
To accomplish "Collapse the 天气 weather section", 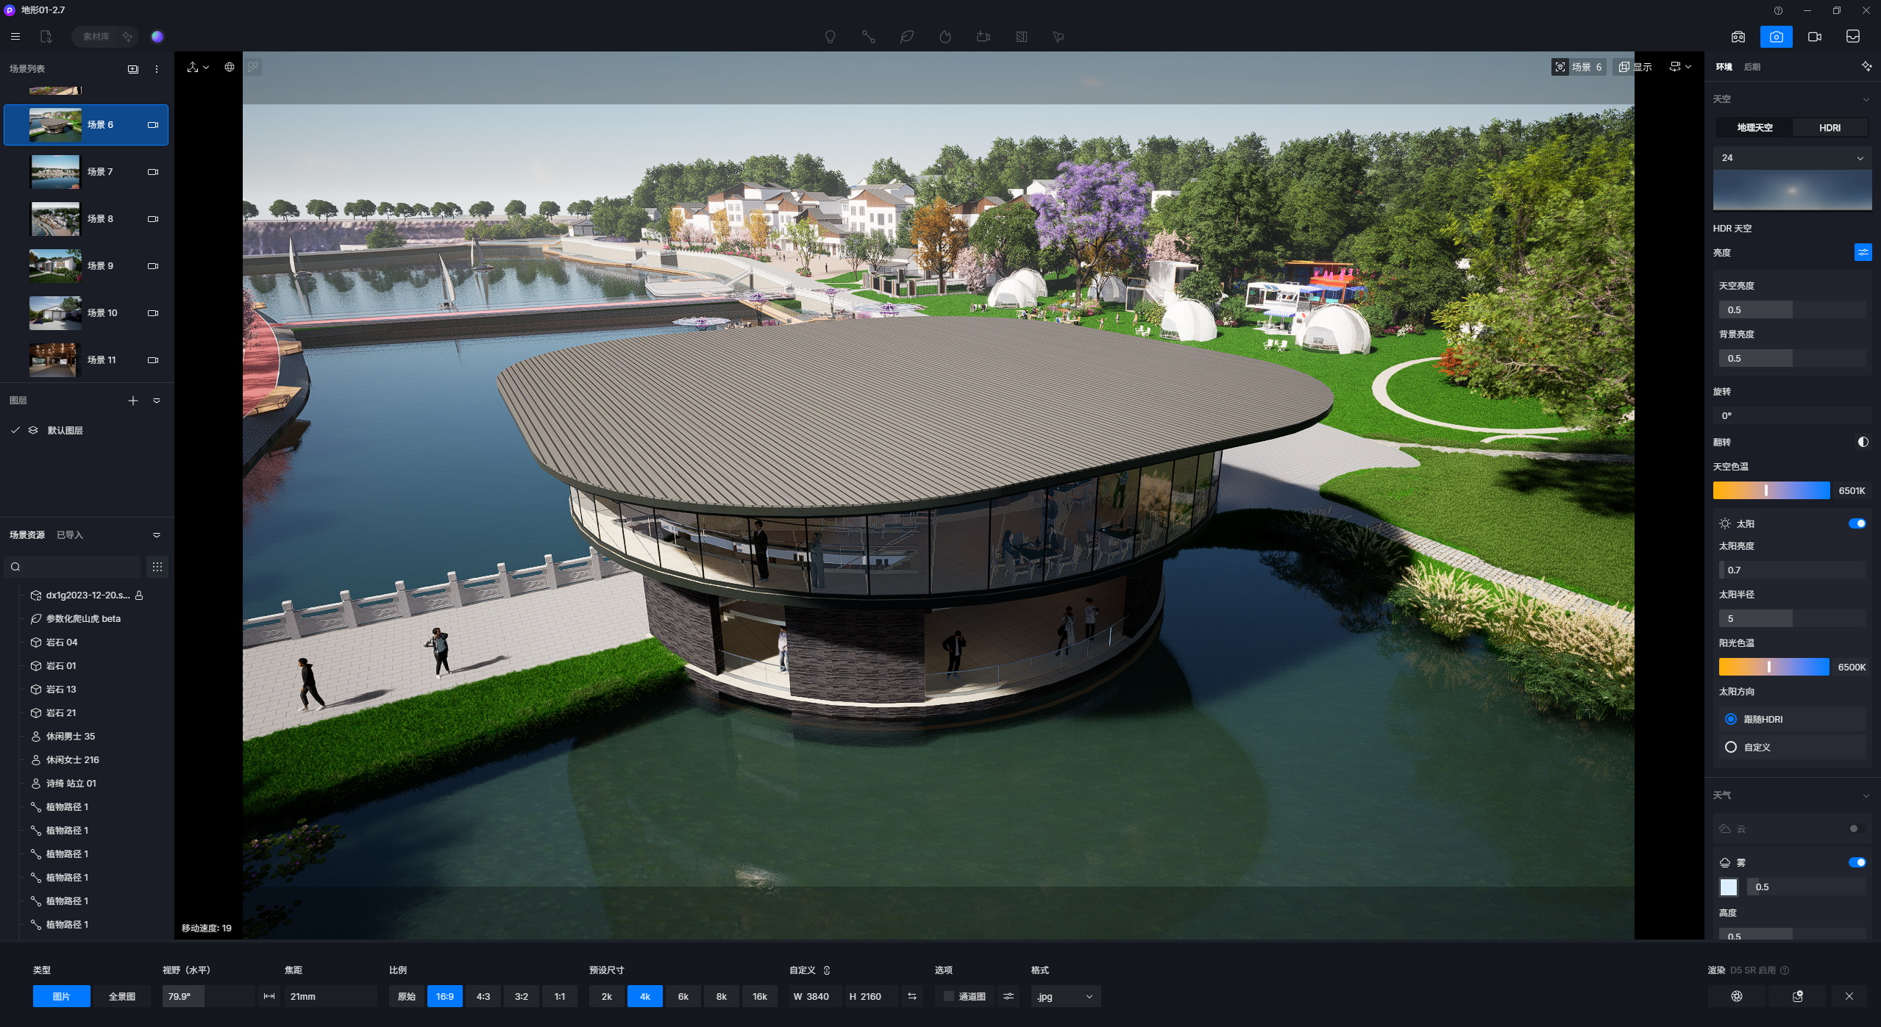I will click(1866, 795).
